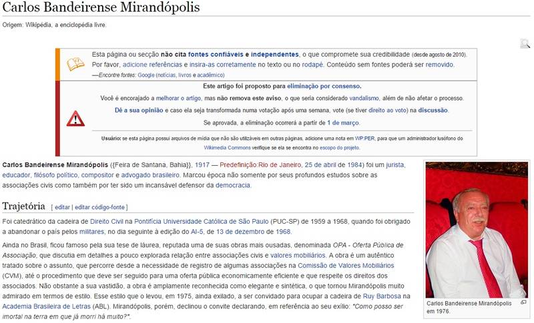
Task: Click the open book references icon
Action: pos(75,64)
